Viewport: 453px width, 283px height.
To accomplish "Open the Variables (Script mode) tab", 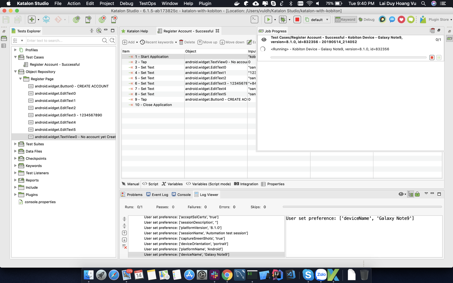I will click(x=208, y=184).
